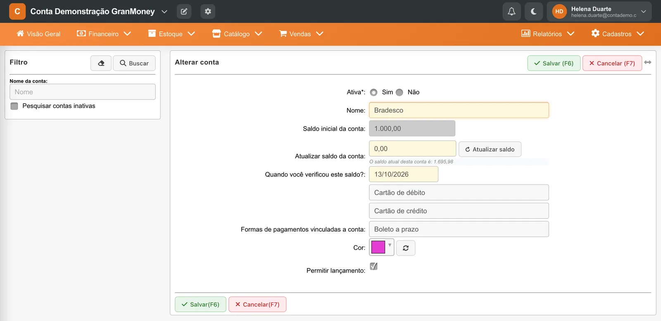Click the Relatórios chart icon

(x=525, y=33)
